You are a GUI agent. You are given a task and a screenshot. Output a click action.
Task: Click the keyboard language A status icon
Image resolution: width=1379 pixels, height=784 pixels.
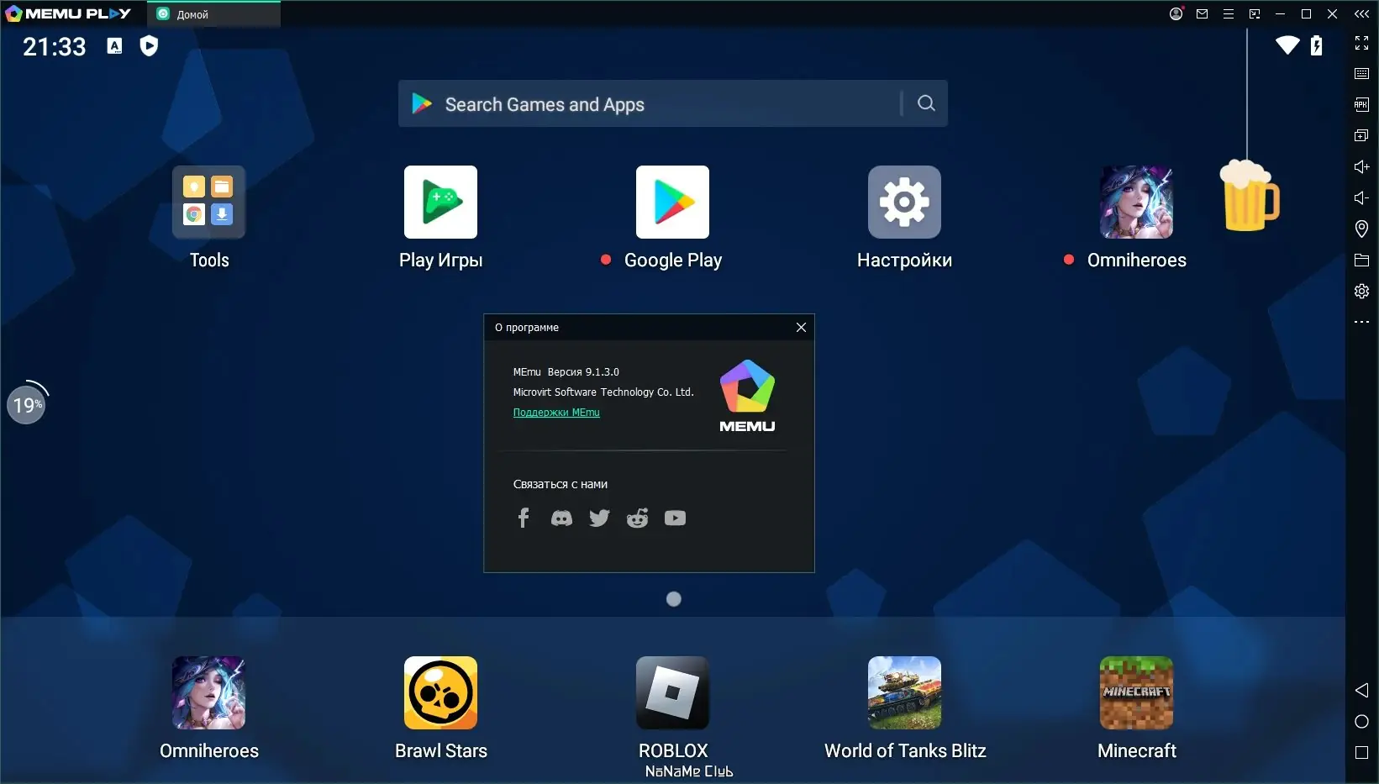coord(115,46)
